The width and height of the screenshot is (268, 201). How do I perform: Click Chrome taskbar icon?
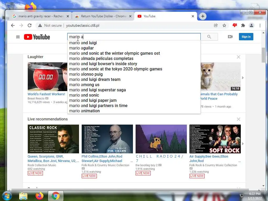[x=55, y=196]
